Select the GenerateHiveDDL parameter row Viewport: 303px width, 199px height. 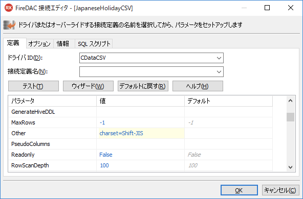(x=140, y=112)
